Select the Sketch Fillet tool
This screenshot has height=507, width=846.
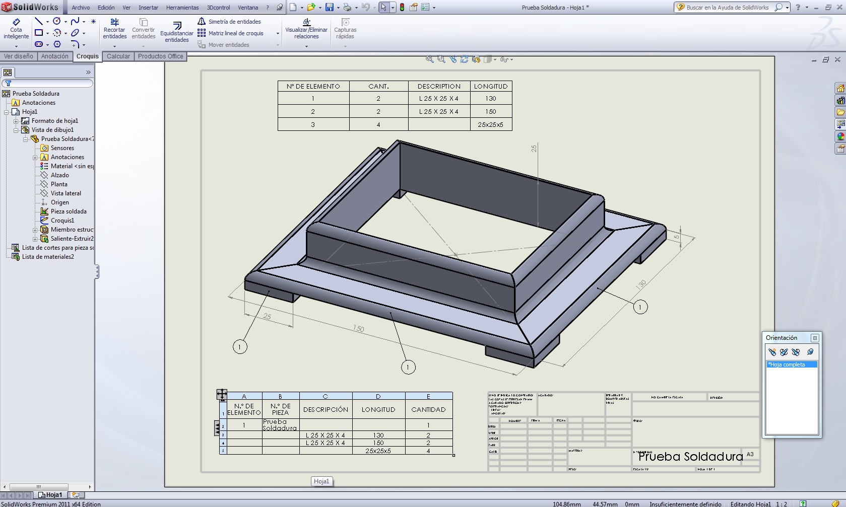pyautogui.click(x=75, y=44)
